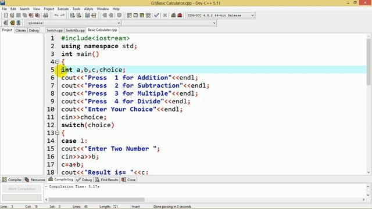The height and width of the screenshot is (209, 372).
Task: Click the 'Insert' mode status bar entry
Action: 135,207
